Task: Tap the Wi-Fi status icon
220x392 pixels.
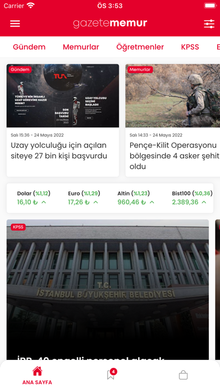Action: pyautogui.click(x=31, y=6)
